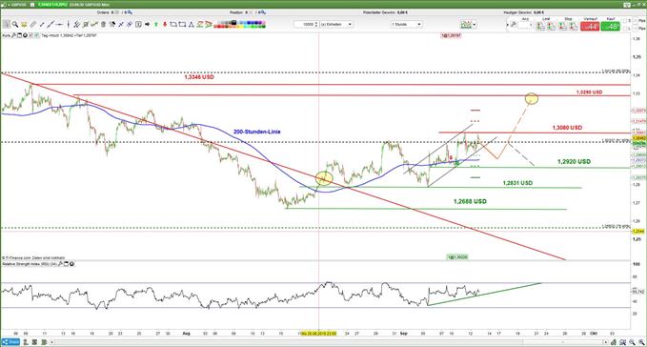Select the vertical line drawing tool
The width and height of the screenshot is (647, 347).
tap(68, 25)
